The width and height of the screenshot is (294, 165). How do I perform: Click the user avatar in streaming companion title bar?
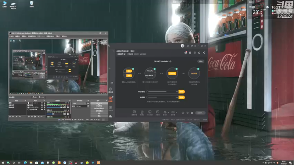click(x=182, y=46)
